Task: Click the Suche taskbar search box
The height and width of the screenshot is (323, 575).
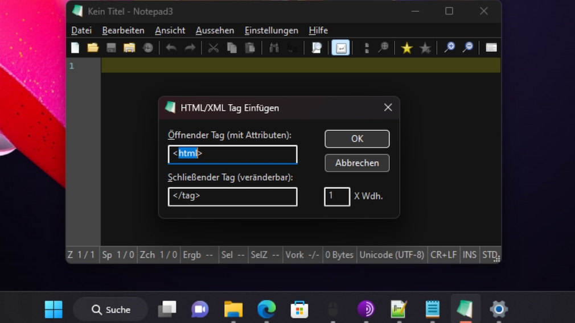Action: coord(111,310)
